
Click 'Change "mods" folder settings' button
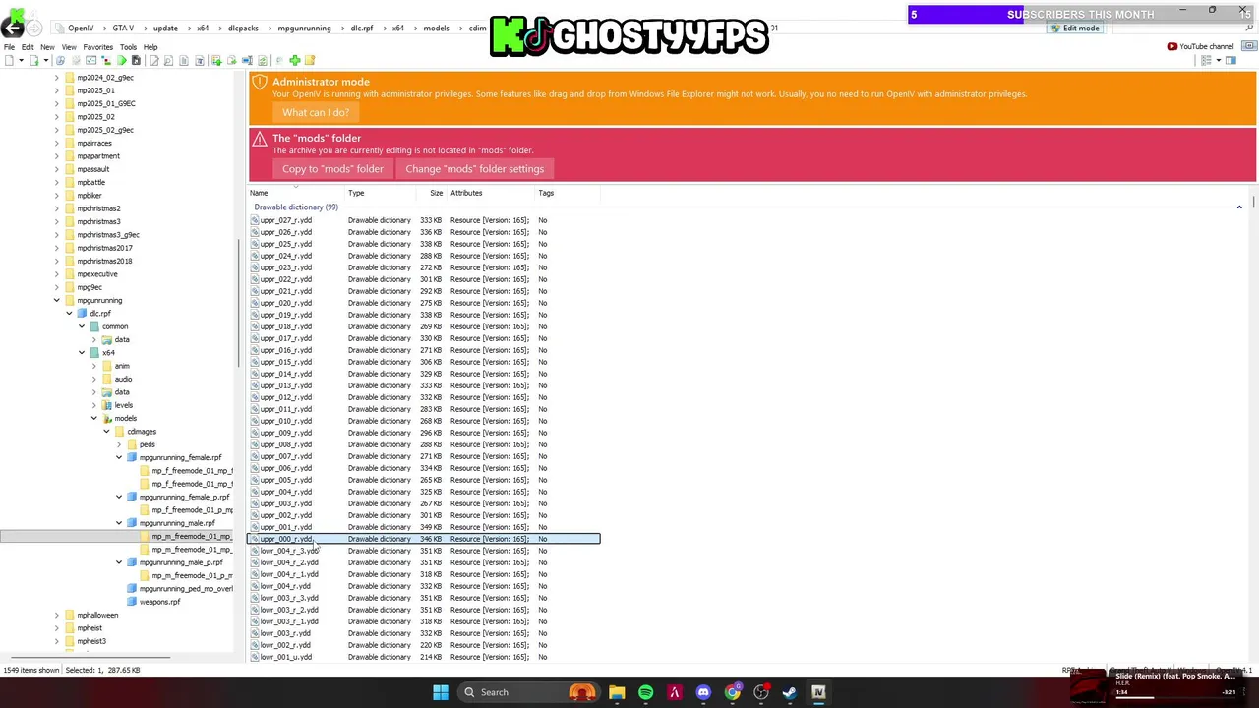(474, 169)
